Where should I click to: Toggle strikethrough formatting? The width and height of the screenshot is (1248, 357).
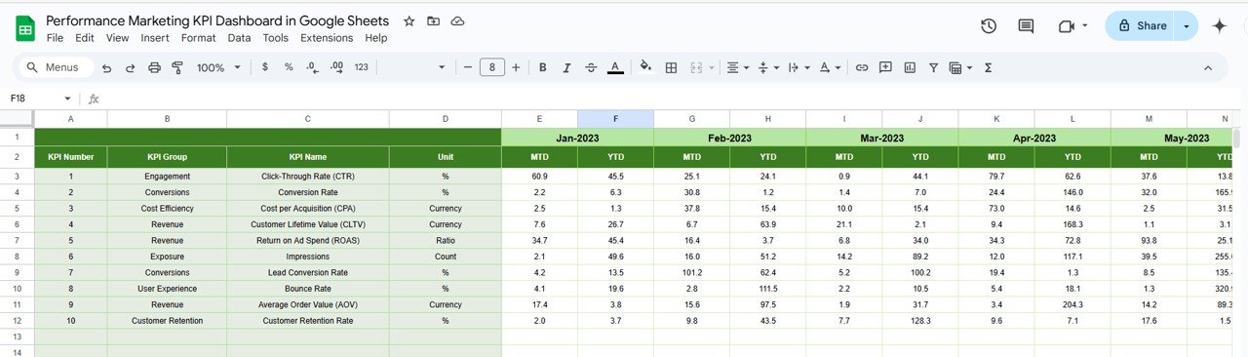pyautogui.click(x=591, y=67)
